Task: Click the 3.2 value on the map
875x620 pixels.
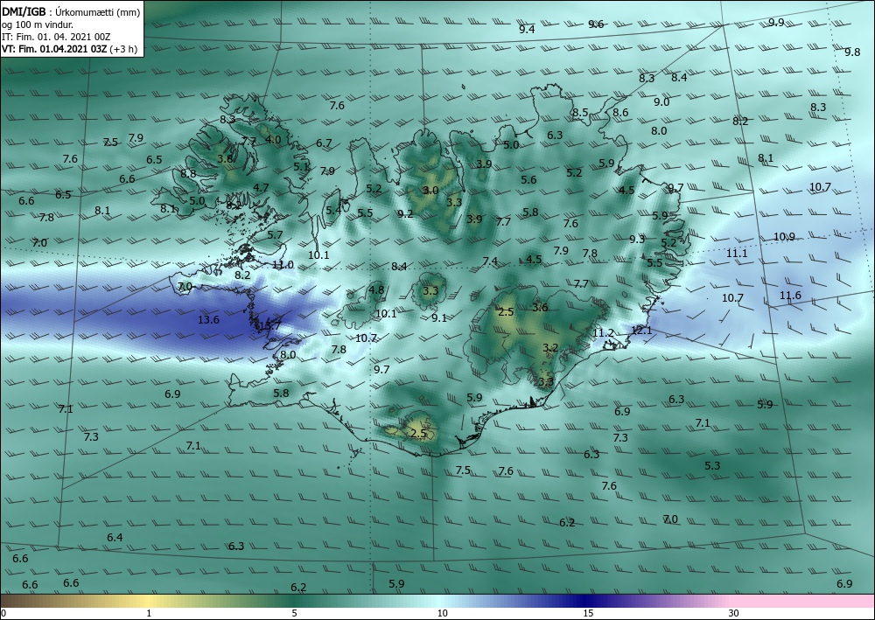Action: (x=550, y=348)
